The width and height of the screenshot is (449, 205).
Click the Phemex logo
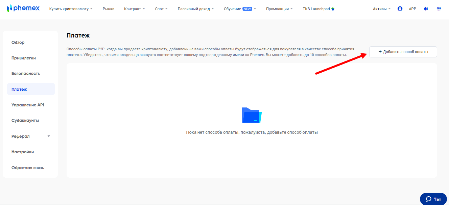pos(23,8)
